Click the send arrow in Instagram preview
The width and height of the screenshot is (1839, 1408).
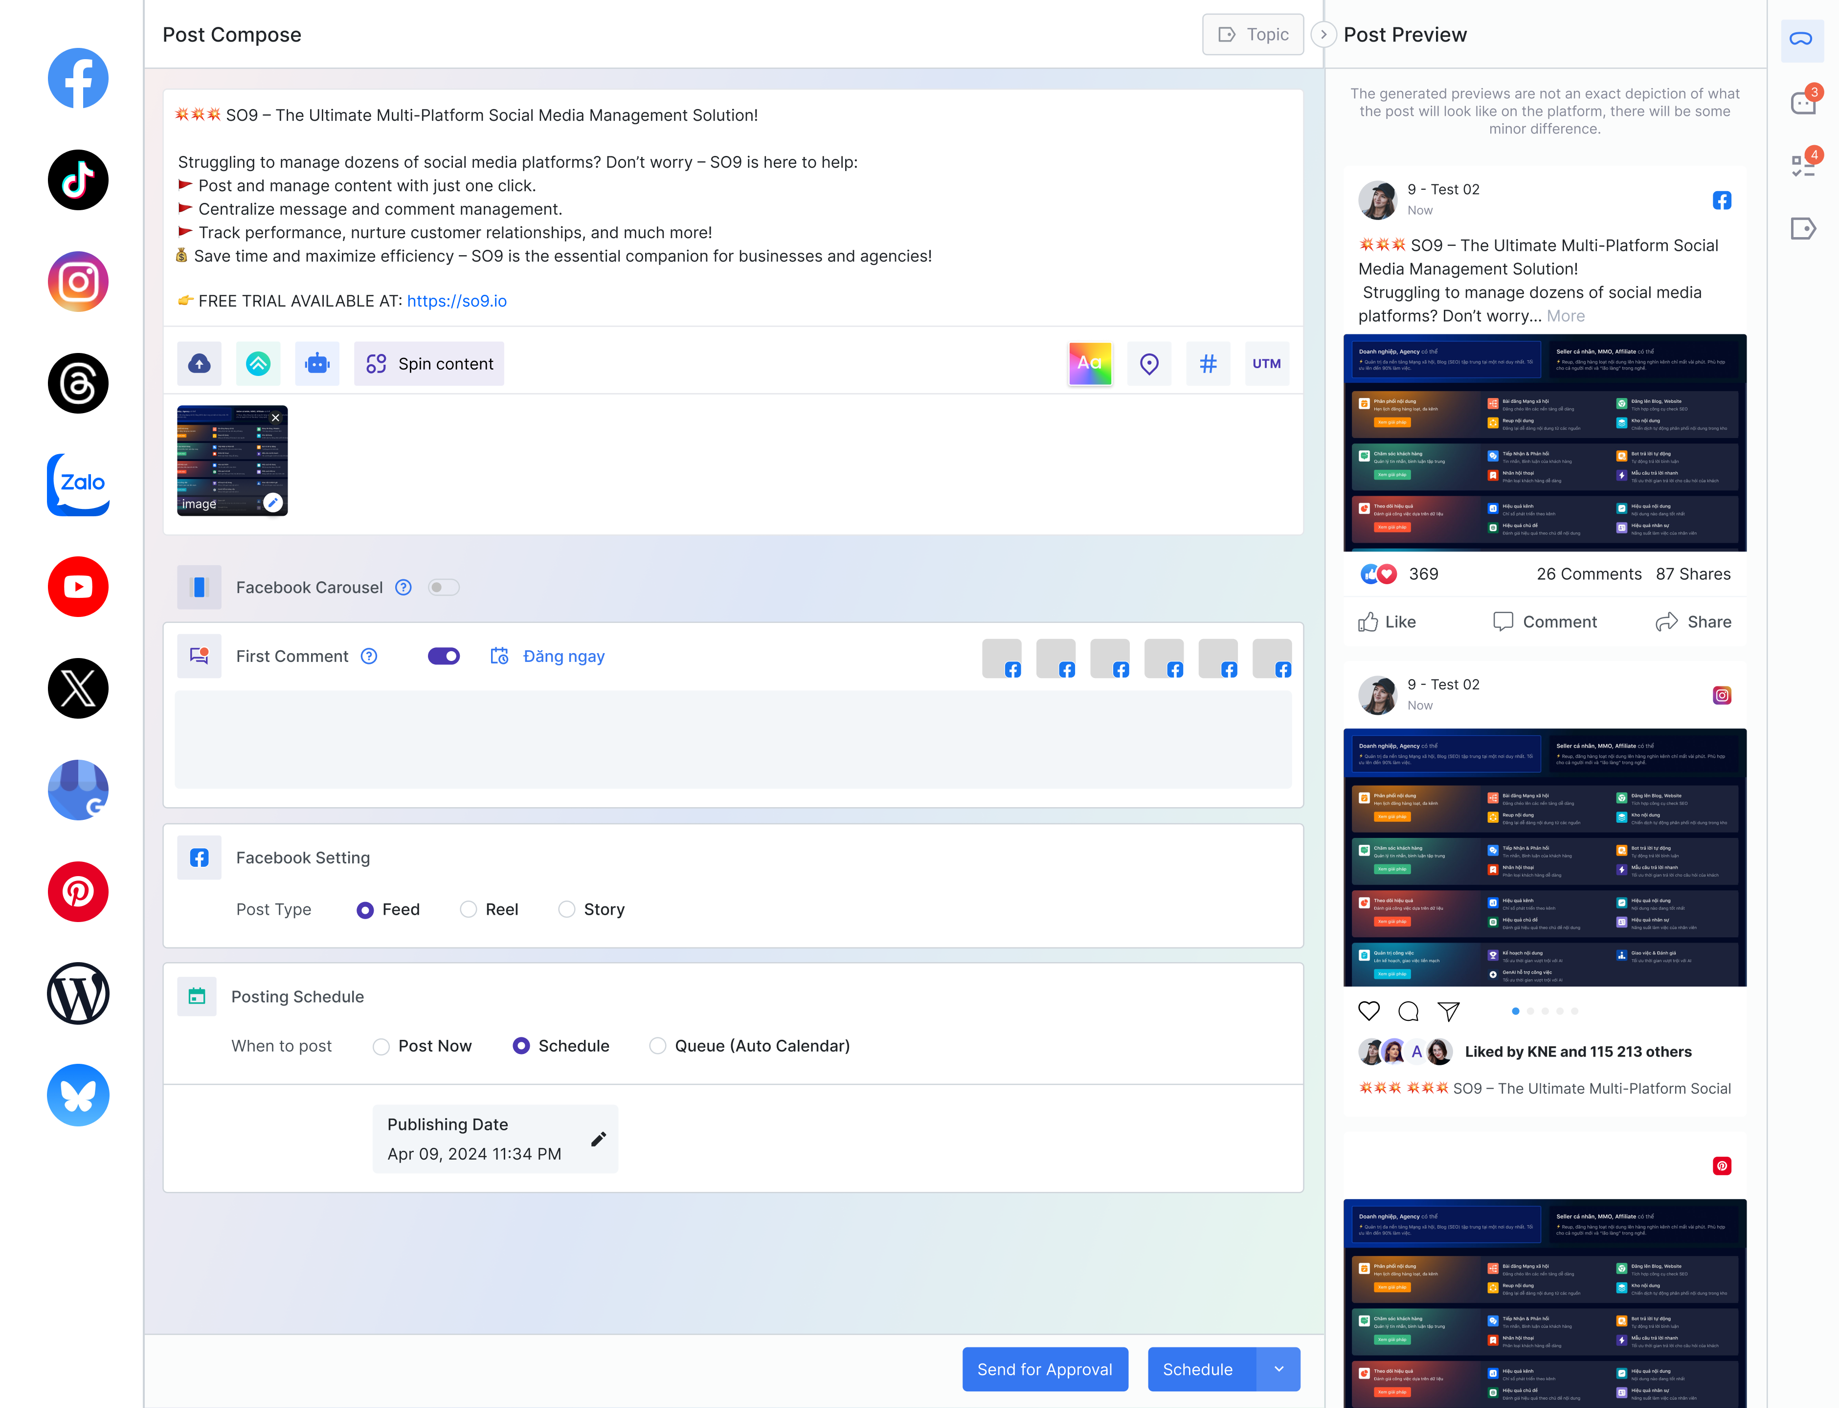tap(1449, 1012)
